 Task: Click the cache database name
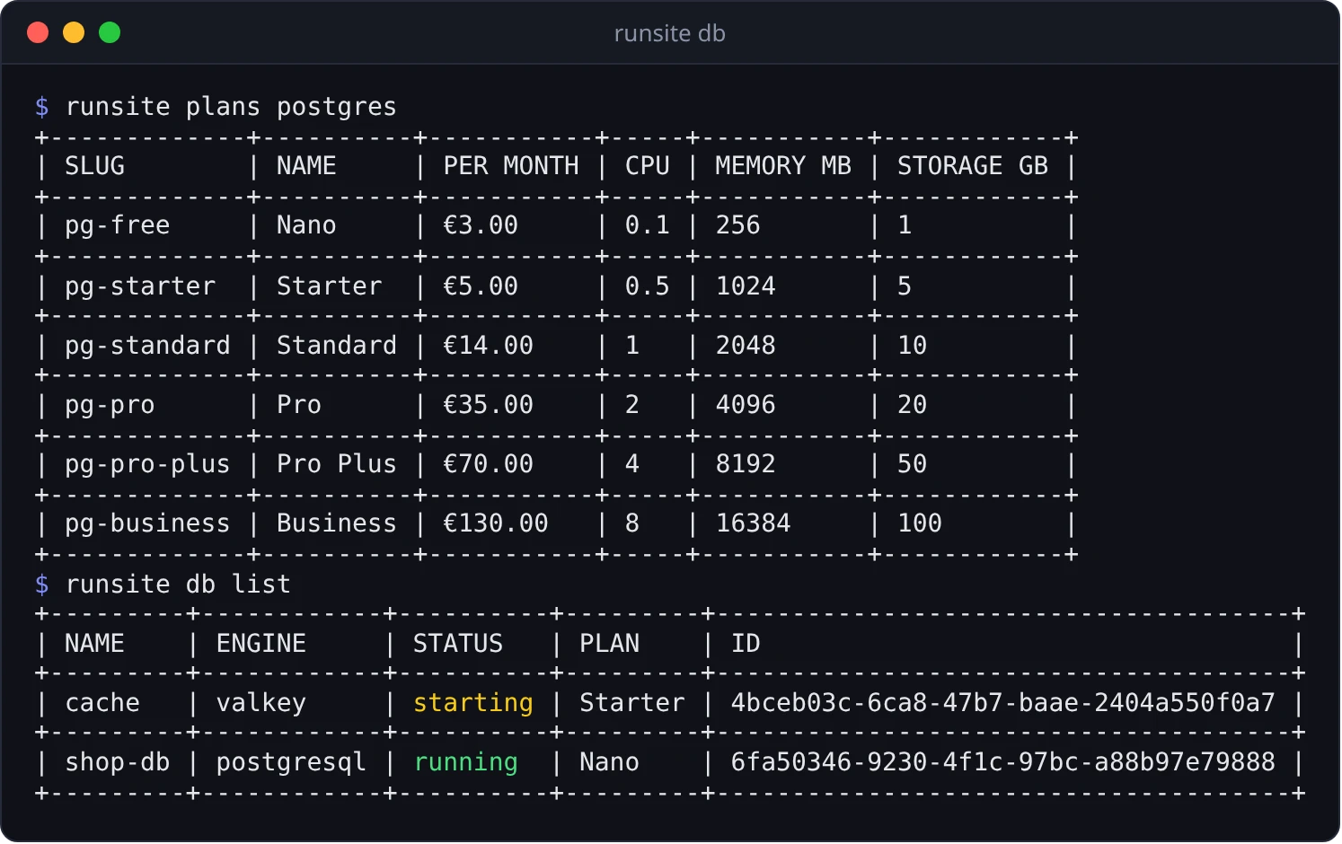tap(102, 703)
